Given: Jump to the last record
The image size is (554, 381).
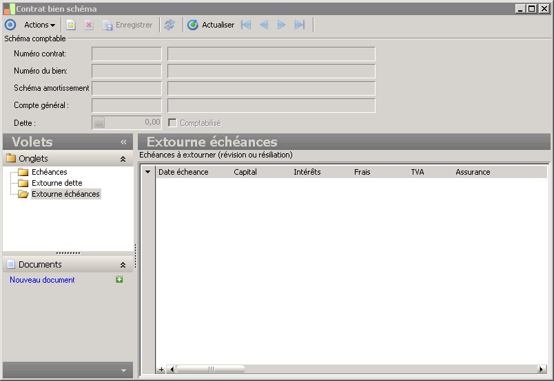Looking at the screenshot, I should coord(299,25).
